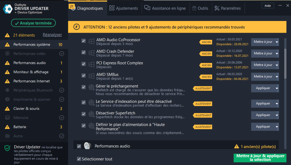Click Mettre à jour & appliquer la sélection

[x=260, y=158]
